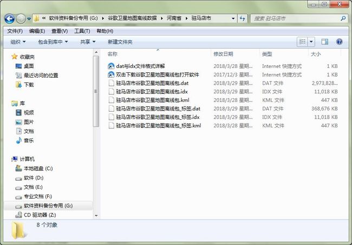Select file 驻马店市谷歌卫星地图离线包_标签.idx

coord(158,117)
